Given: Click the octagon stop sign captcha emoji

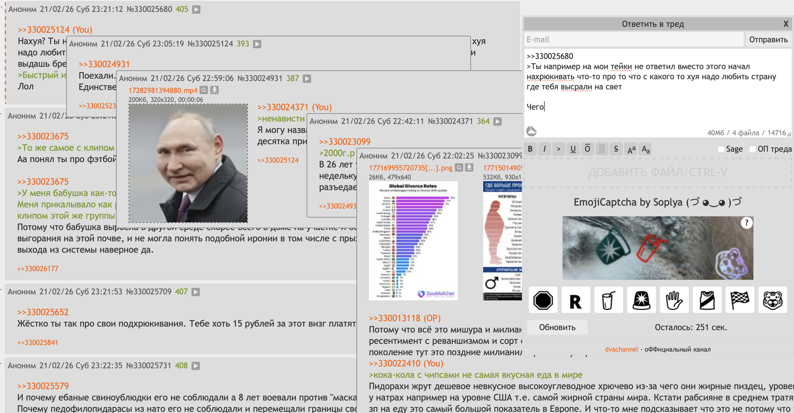Looking at the screenshot, I should (543, 300).
